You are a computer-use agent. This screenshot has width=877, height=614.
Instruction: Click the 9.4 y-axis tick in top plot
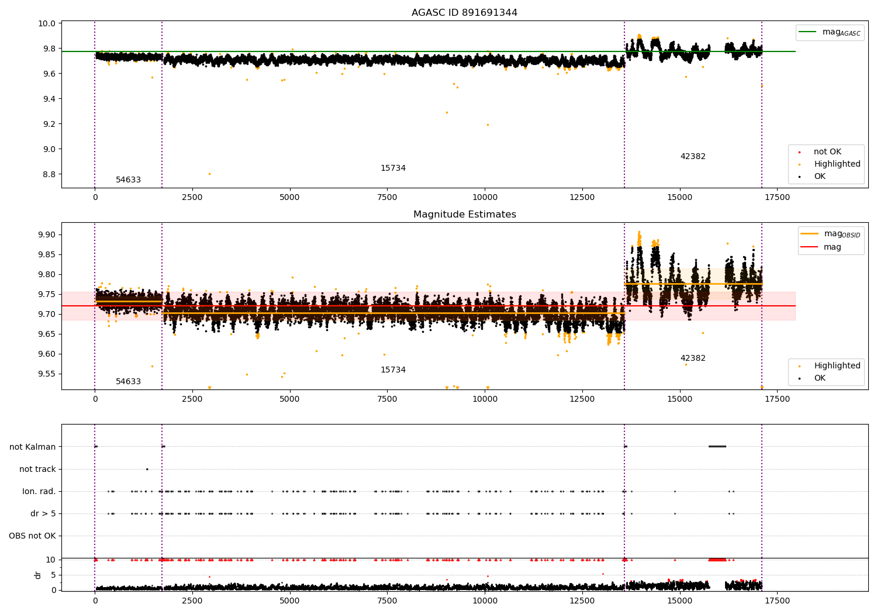click(50, 99)
